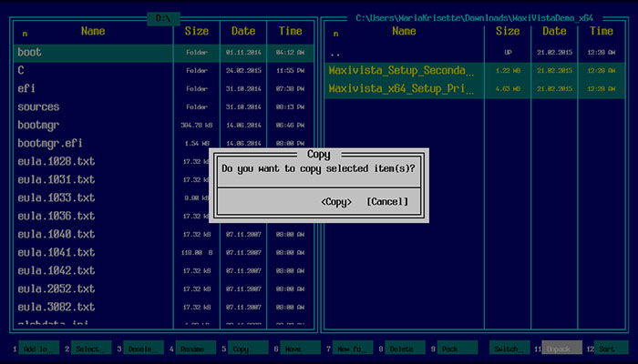Screen dimensions: 638x364
Task: Select eula.3082.txt file
Action: [x=163, y=308]
